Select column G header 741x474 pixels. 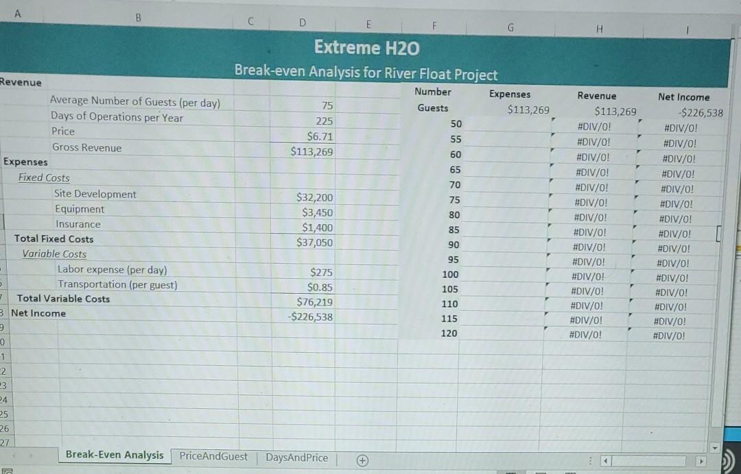click(x=510, y=27)
